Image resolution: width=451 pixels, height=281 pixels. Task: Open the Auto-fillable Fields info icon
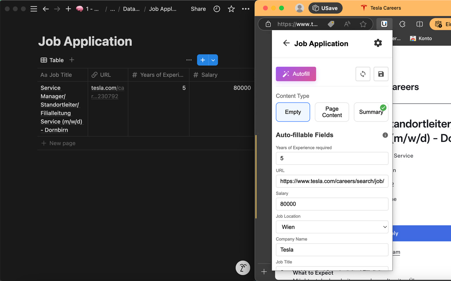pos(385,135)
